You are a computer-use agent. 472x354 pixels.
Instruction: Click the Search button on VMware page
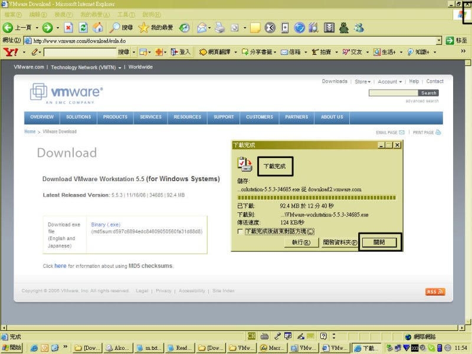pos(429,93)
